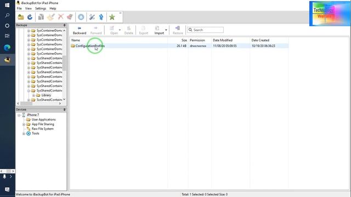Select Raw File System tree item
Viewport: 351px width, 197px height.
tap(43, 129)
